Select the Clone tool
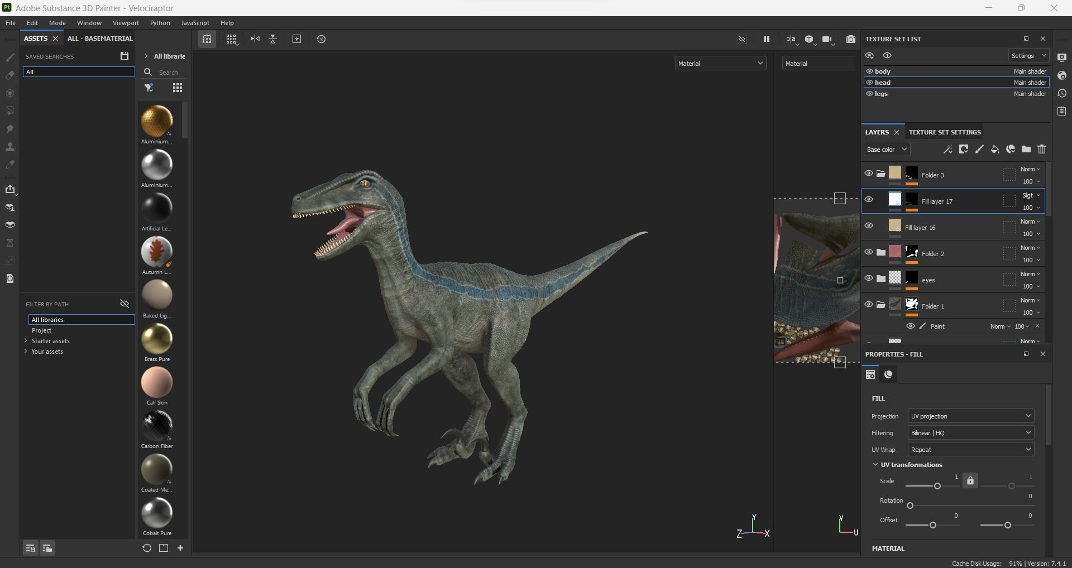Viewport: 1072px width, 568px height. [10, 147]
